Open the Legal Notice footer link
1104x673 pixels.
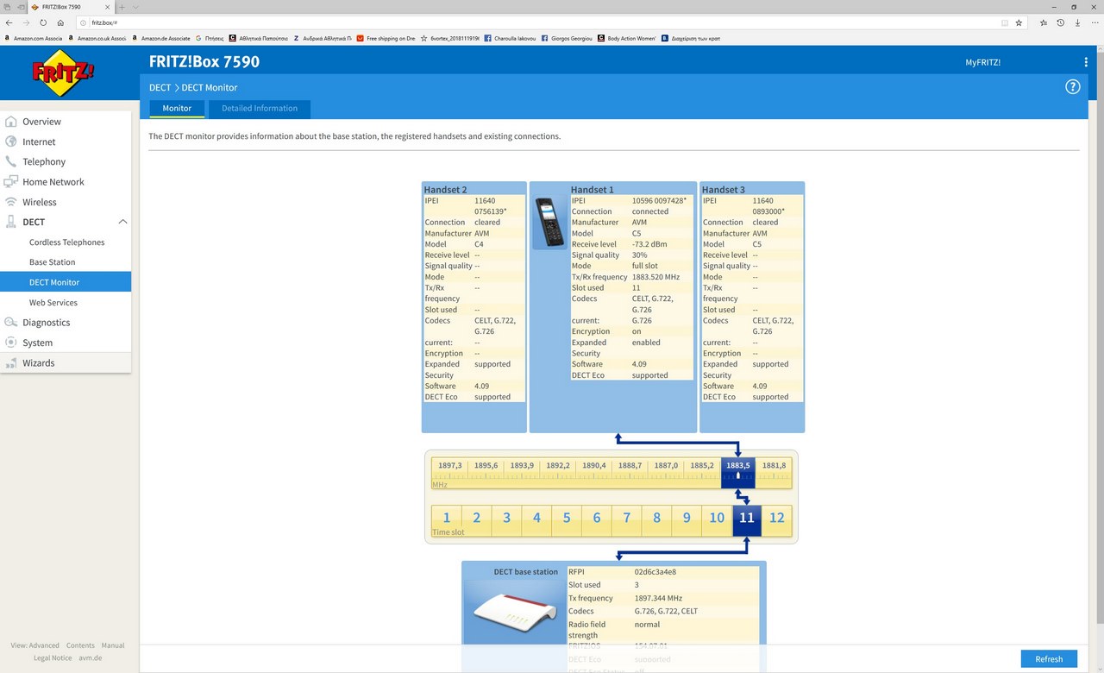tap(53, 658)
